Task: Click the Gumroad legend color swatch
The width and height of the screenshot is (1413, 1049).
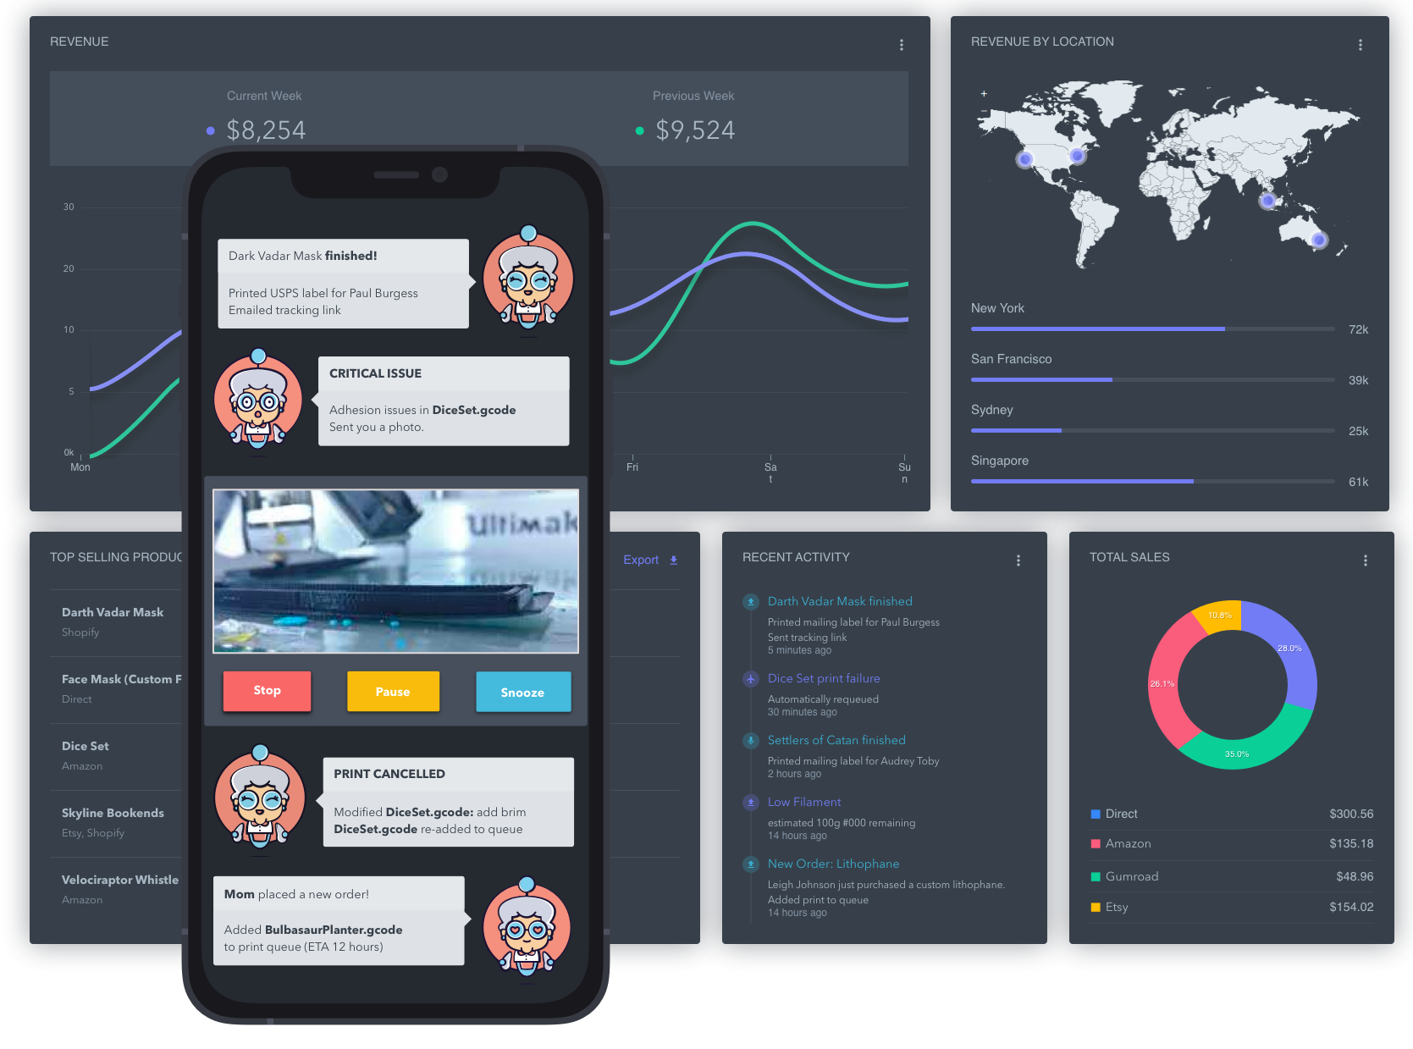Action: (1096, 876)
